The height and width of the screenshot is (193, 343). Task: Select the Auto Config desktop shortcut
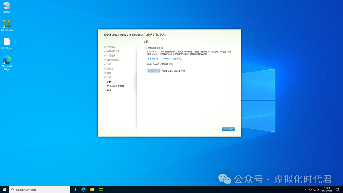7,25
